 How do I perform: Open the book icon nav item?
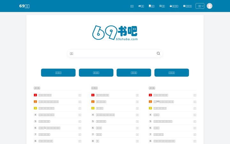point(151,6)
